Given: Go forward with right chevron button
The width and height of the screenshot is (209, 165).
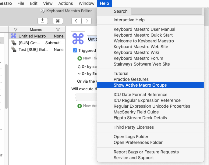Looking at the screenshot, I should coord(87,21).
